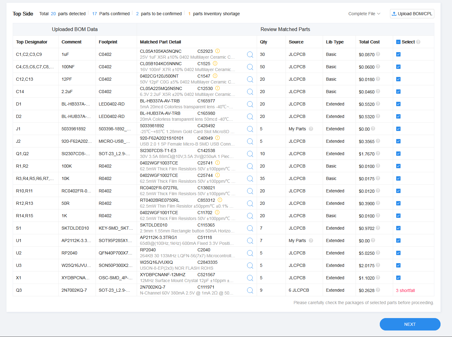452x337 pixels.
Task: Click the question mark beside My Parts for J1
Action: tap(311, 129)
